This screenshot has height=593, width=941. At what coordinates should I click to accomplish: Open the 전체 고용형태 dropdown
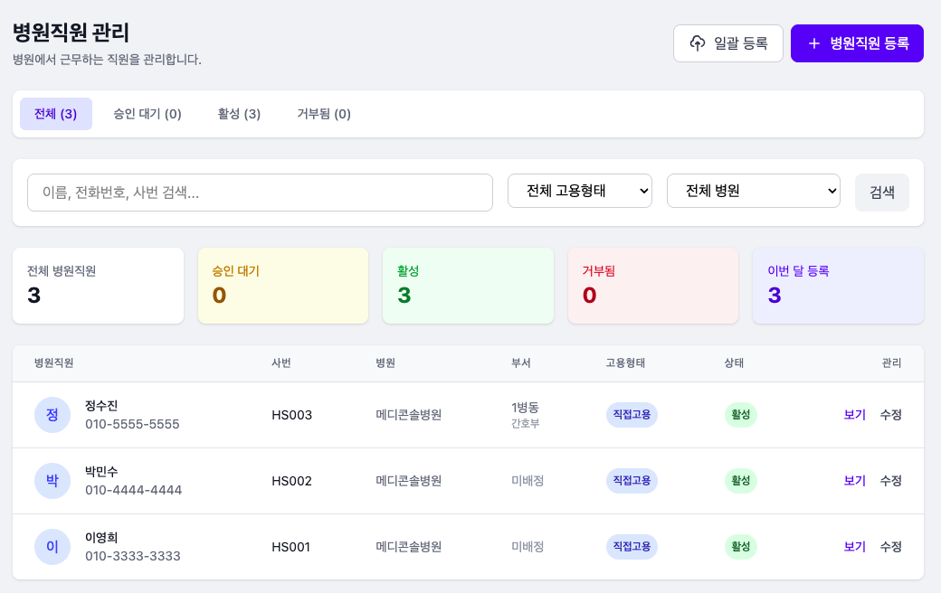click(580, 191)
